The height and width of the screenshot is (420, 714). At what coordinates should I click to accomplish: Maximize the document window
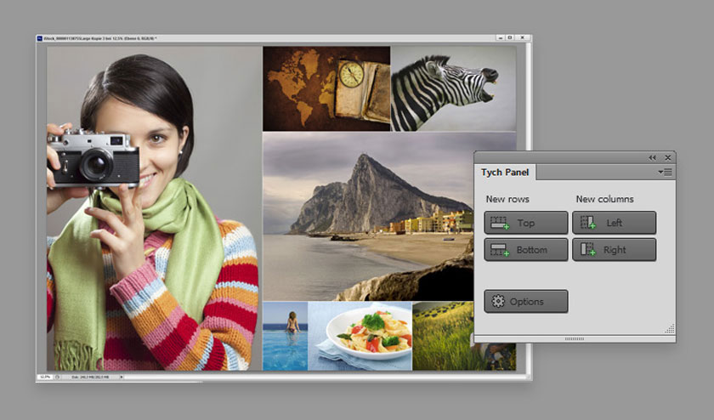(x=510, y=37)
